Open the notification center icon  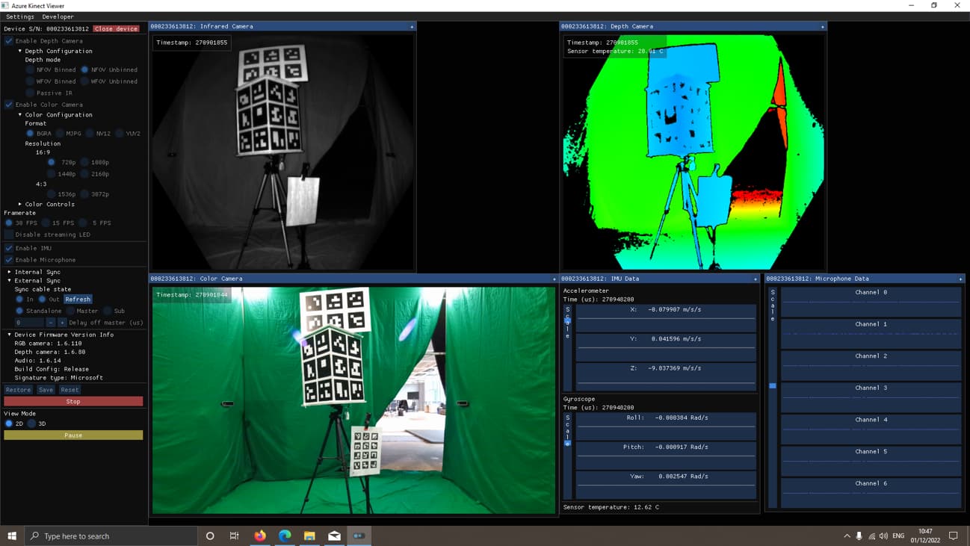pos(953,536)
